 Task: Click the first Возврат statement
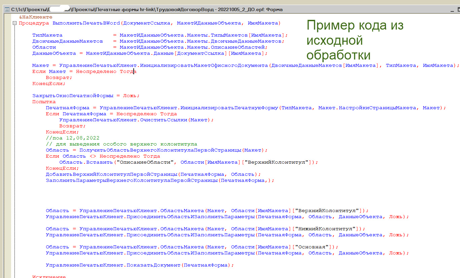pyautogui.click(x=59, y=78)
